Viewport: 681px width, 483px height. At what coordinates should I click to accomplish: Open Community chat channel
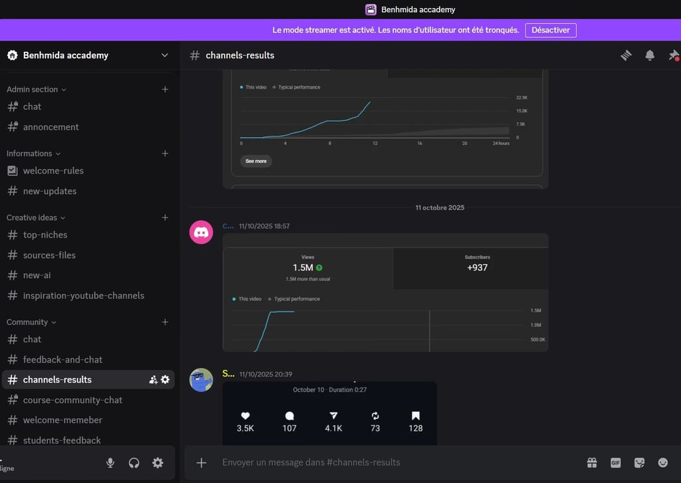pos(88,339)
